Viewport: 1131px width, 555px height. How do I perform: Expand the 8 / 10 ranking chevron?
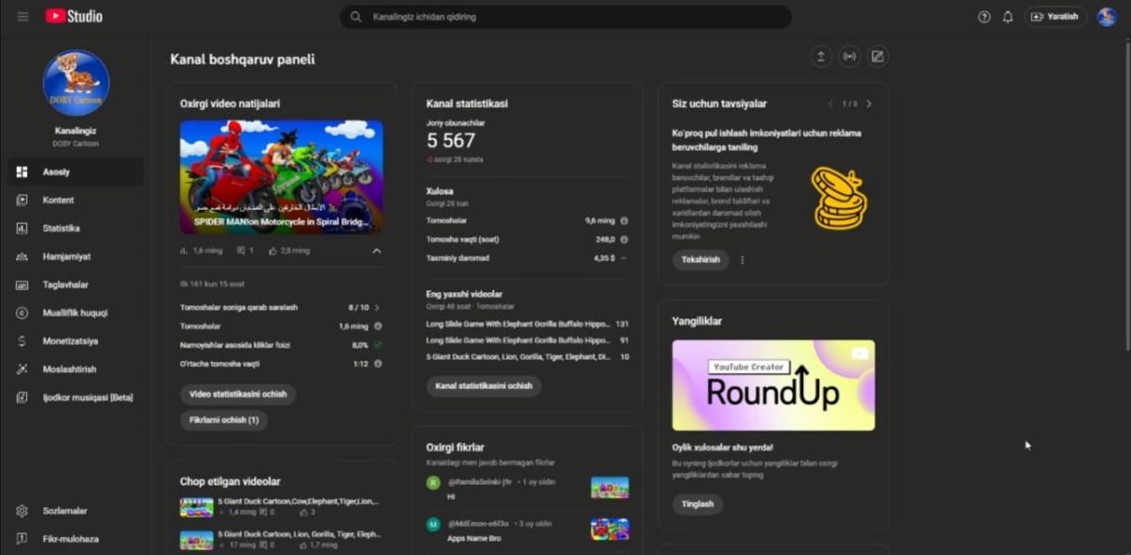[x=377, y=307]
